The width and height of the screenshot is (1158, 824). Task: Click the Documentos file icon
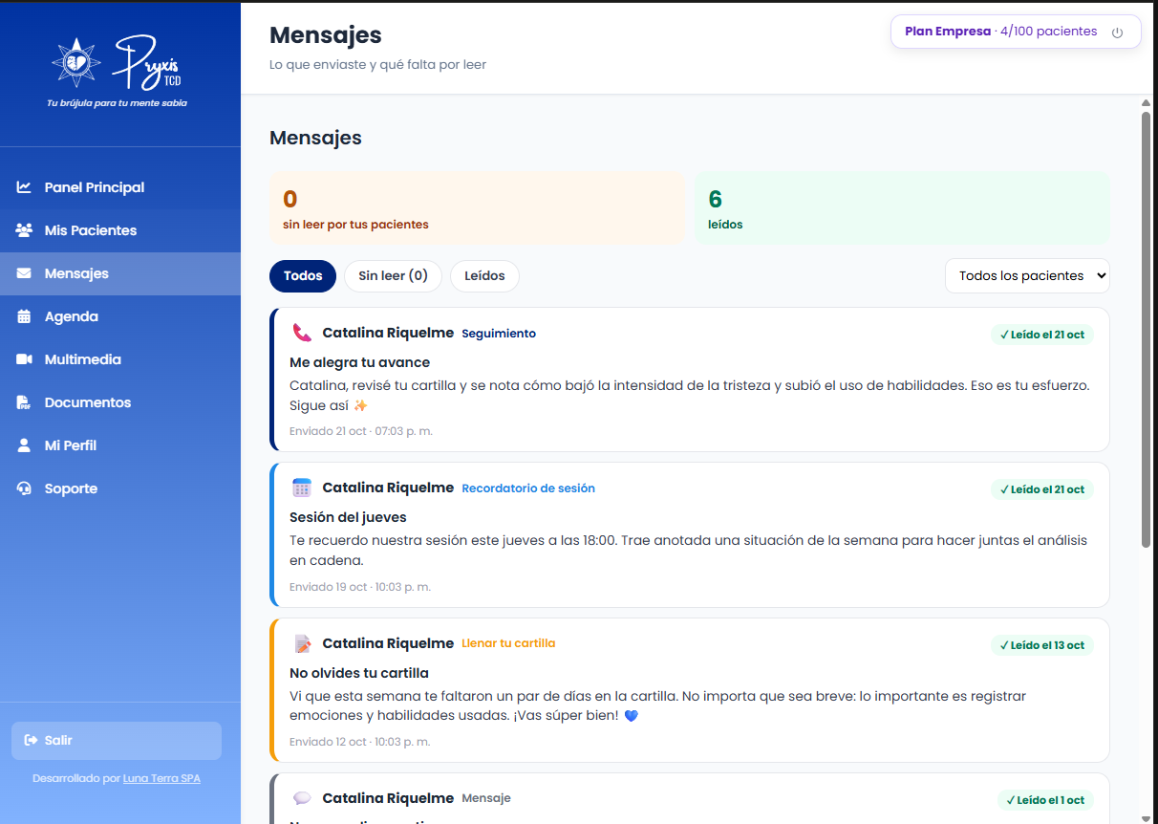coord(24,402)
